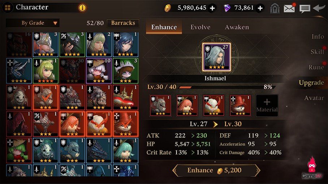Add gold with the plus icon
The width and height of the screenshot is (328, 184).
coord(212,8)
